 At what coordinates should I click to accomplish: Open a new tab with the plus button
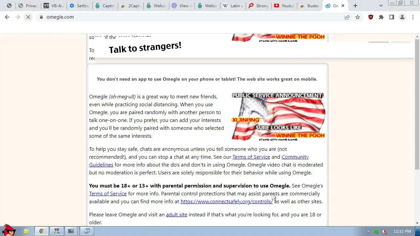[355, 6]
